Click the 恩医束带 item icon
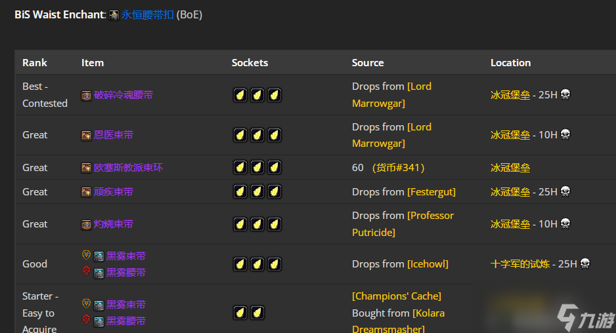616x333 pixels. pyautogui.click(x=87, y=136)
